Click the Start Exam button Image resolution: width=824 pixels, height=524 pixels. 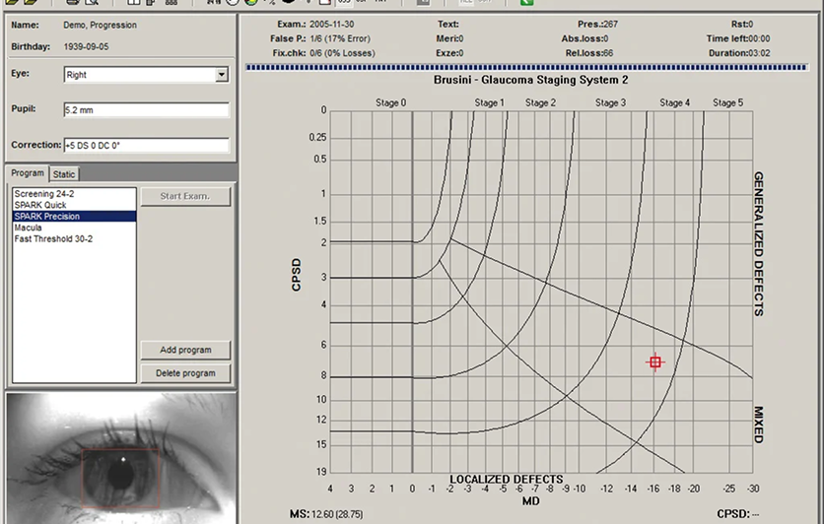point(185,196)
